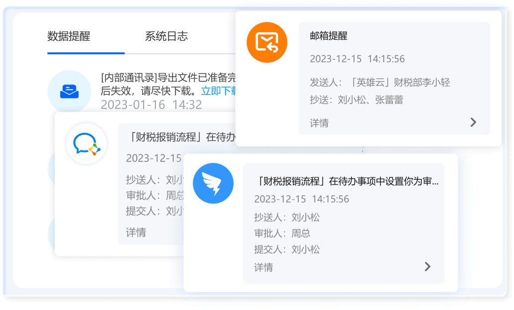Click the orange mail reminder icon
514x310 pixels.
267,42
